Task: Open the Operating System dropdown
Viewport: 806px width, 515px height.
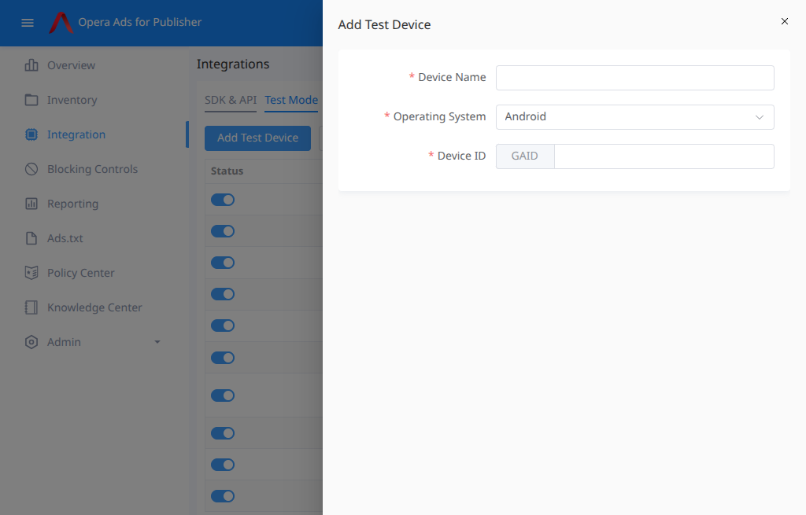Action: point(634,117)
